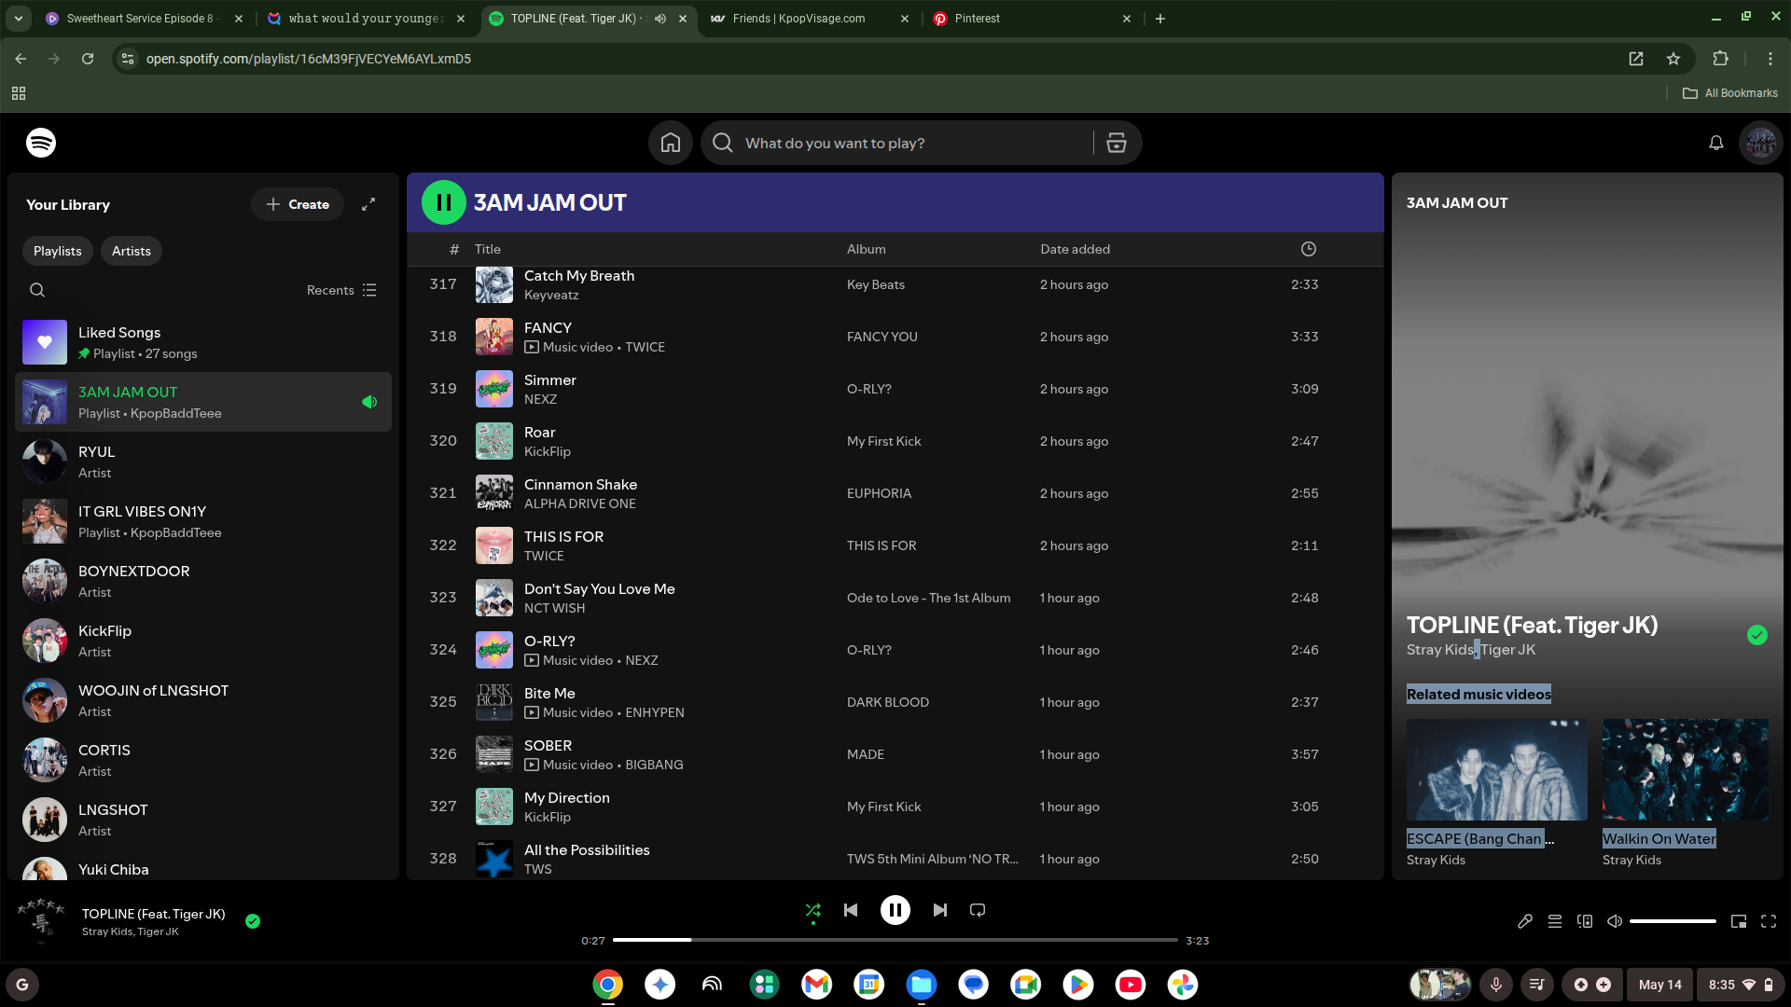Viewport: 1791px width, 1007px height.
Task: Toggle repeat mode
Action: 978,910
